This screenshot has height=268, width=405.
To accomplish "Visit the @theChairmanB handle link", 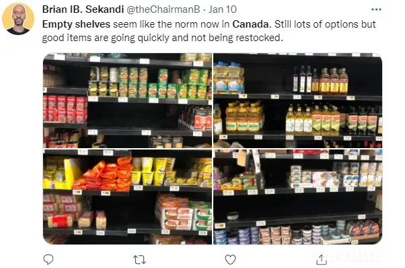I will click(163, 9).
